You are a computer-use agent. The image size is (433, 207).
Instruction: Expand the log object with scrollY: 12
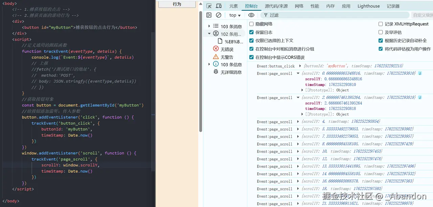pyautogui.click(x=298, y=159)
